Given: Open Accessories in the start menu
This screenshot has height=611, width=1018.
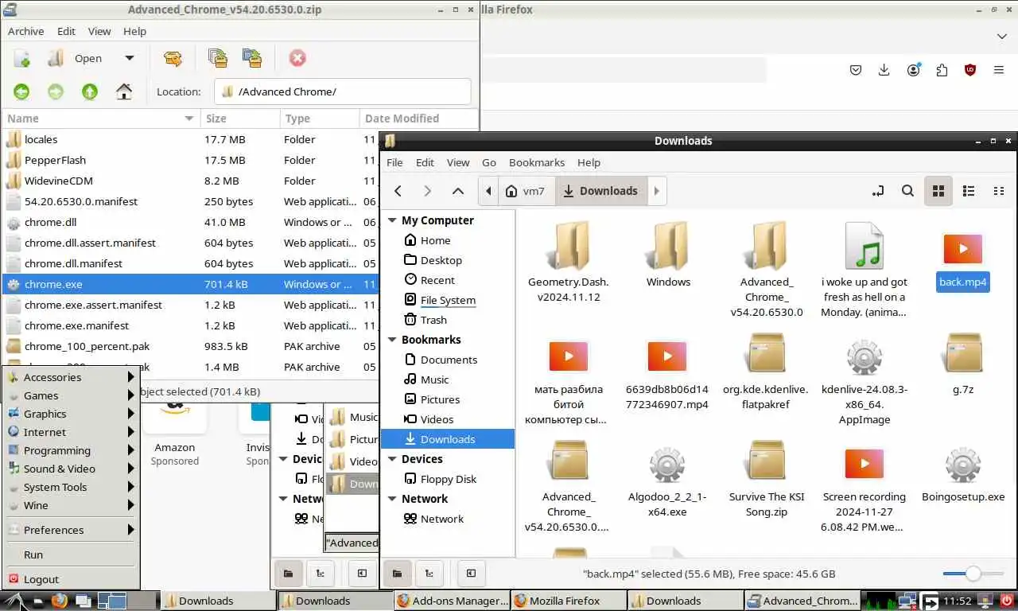Looking at the screenshot, I should 72,377.
